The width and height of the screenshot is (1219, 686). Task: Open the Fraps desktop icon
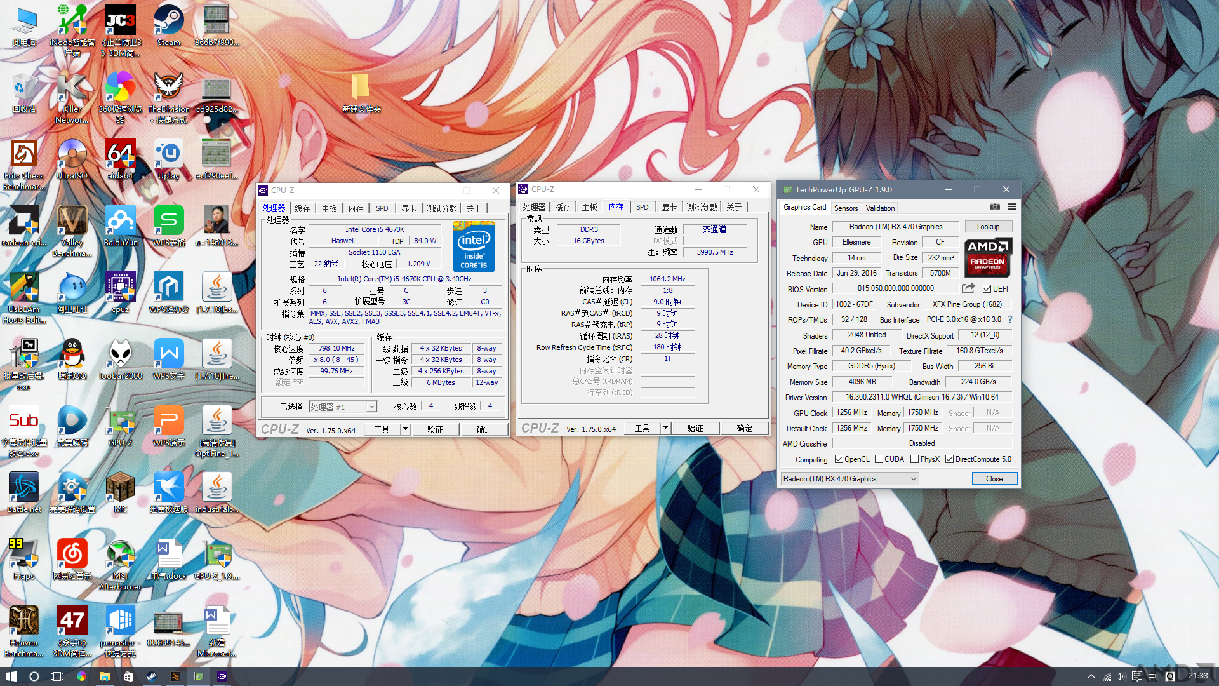[x=23, y=559]
